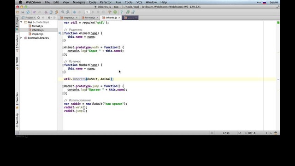The width and height of the screenshot is (295, 166).
Task: Fold the Animal.prototype.walk function block
Action: pos(63,47)
